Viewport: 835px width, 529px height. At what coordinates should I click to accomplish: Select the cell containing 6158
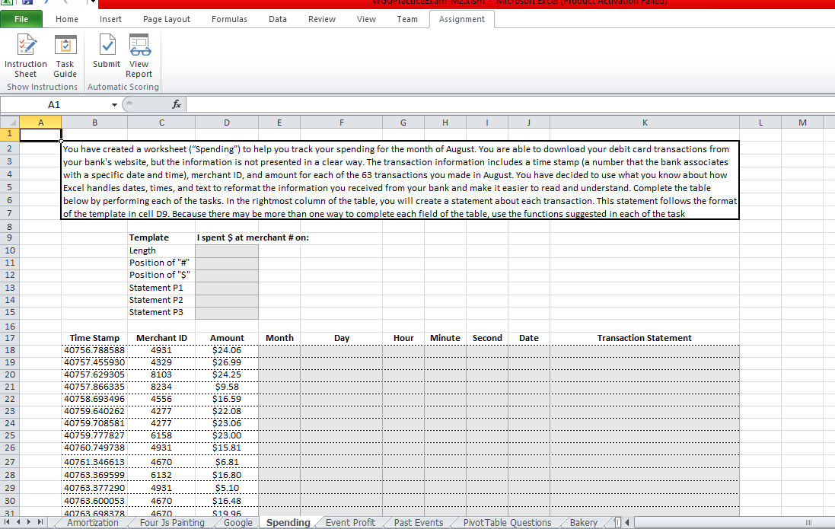(161, 435)
